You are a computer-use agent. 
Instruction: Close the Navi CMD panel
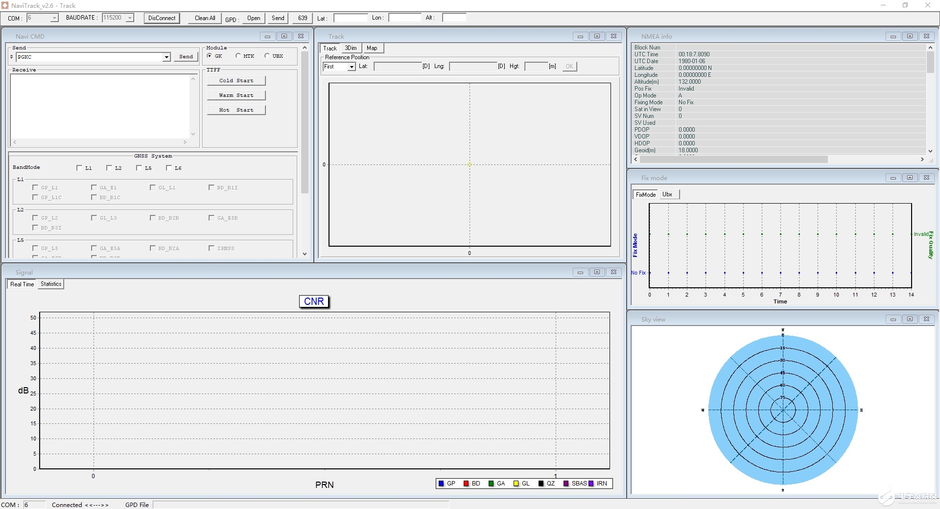(x=301, y=36)
